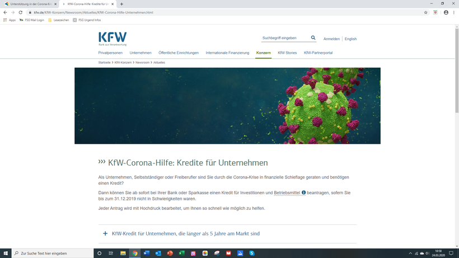Click the KfW-Corona-Hilfe page heading
Image resolution: width=459 pixels, height=258 pixels.
[188, 163]
